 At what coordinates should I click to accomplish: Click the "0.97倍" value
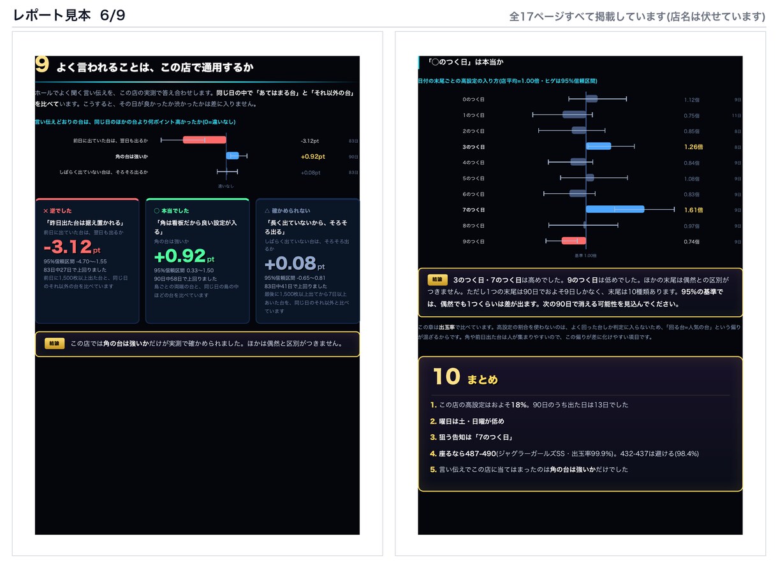tap(693, 226)
